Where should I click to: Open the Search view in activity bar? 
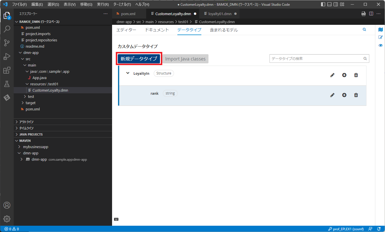(7, 29)
